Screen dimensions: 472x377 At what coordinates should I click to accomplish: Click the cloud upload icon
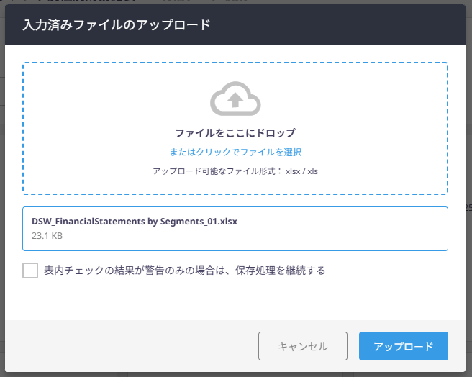[235, 99]
